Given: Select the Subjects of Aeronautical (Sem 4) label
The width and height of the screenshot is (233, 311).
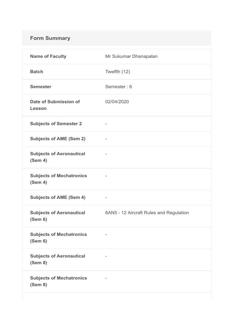Looking at the screenshot, I should [x=58, y=157].
